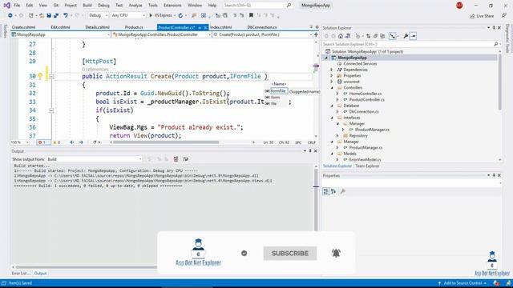
Task: Toggle Preview Selected Items in Solution Explorer
Action: pos(414,36)
